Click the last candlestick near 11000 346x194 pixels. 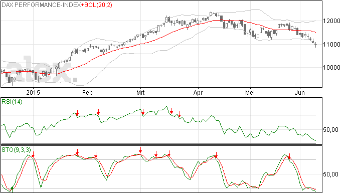316,45
